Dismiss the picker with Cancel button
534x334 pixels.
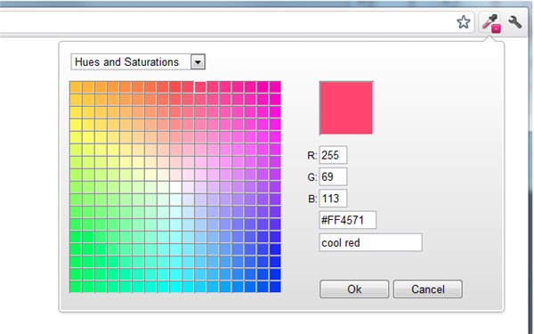pyautogui.click(x=428, y=289)
